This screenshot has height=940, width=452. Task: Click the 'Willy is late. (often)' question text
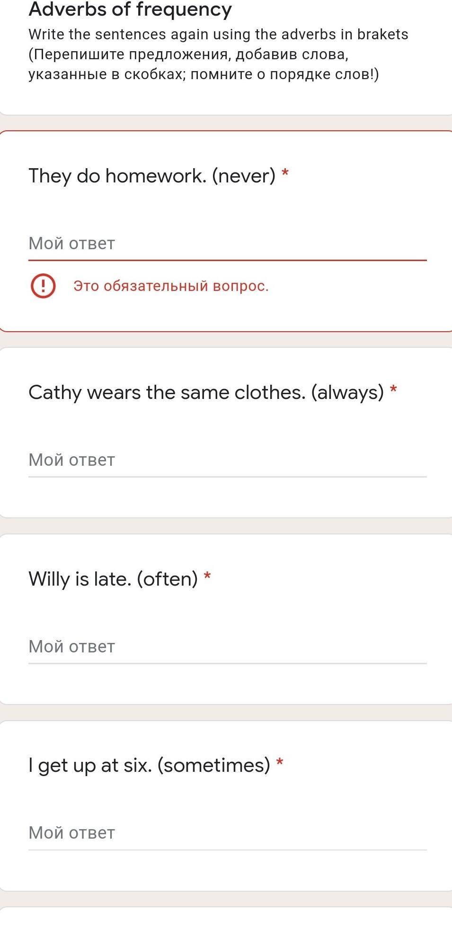click(113, 579)
